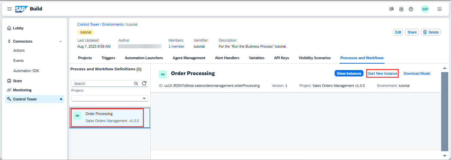Open the Alert Handlers tab
This screenshot has height=160, width=451.
(227, 58)
